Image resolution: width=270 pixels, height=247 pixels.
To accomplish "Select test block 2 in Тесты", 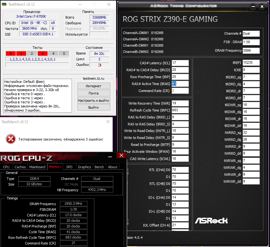I will (32, 54).
